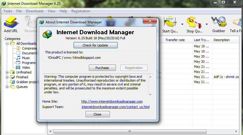Open the File menu
The width and height of the screenshot is (243, 135).
click(x=19, y=11)
